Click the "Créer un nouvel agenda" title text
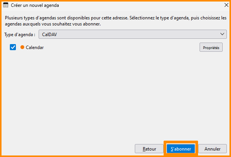The image size is (231, 157). click(35, 6)
